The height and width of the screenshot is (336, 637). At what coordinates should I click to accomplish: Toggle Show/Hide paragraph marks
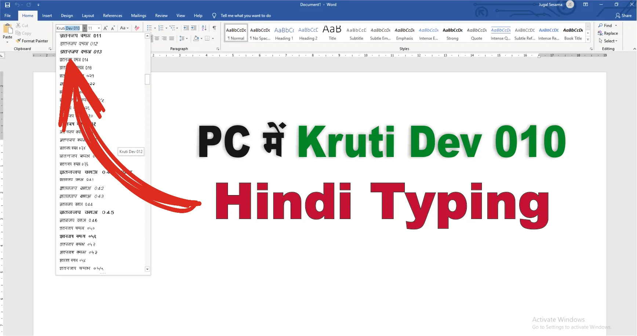point(215,28)
